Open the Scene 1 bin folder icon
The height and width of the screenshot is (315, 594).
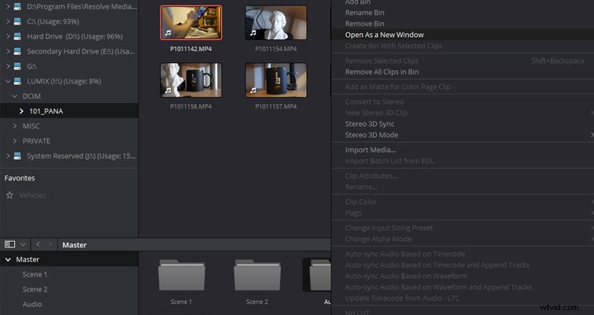tap(182, 275)
